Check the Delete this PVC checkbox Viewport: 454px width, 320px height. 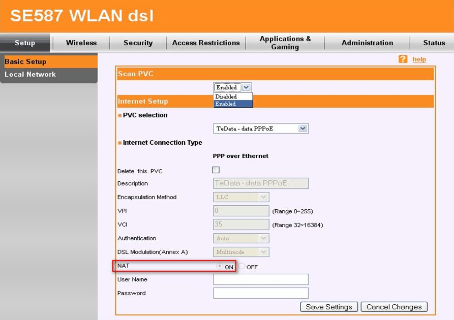(216, 169)
